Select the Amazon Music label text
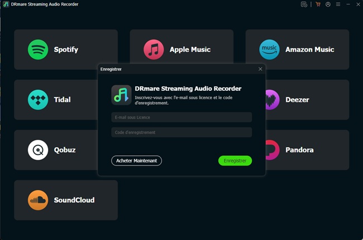This screenshot has width=363, height=240. [x=310, y=50]
